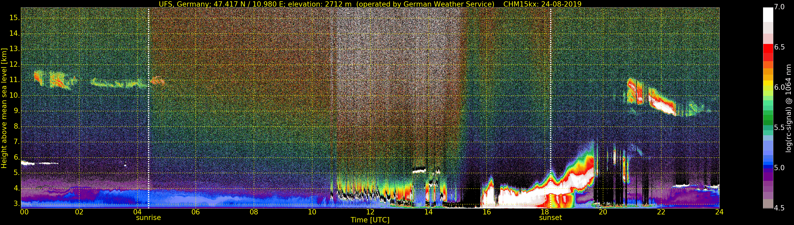Viewport: 794px width, 225px height.
Task: Click the "11." height axis tick label
Action: pos(15,80)
